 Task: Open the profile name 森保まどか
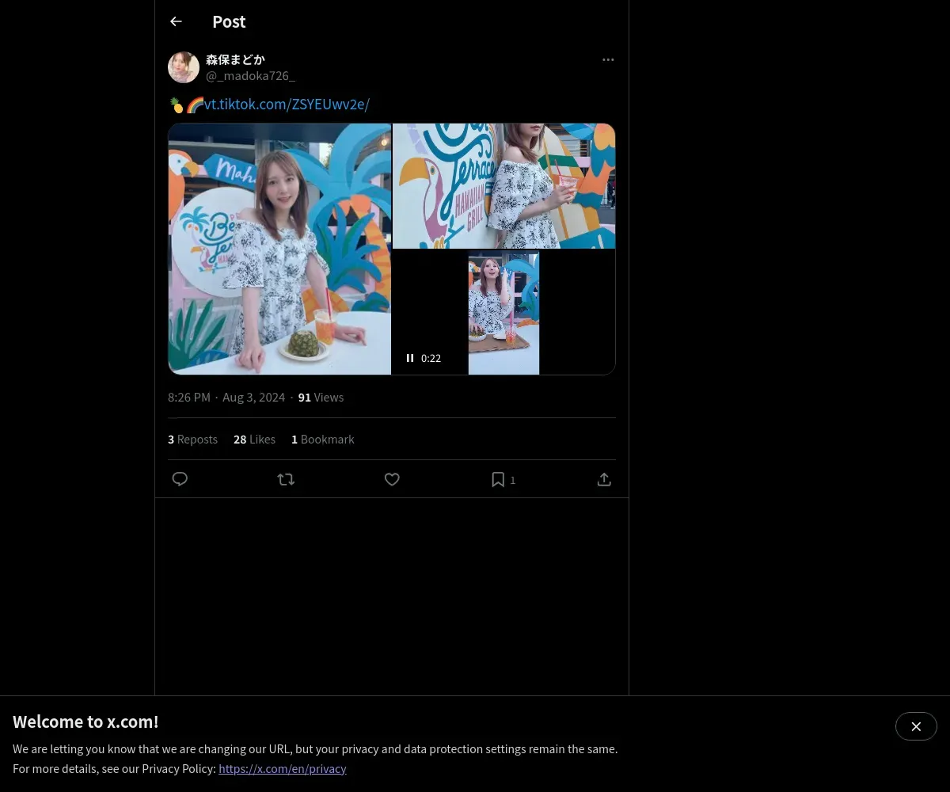[235, 59]
